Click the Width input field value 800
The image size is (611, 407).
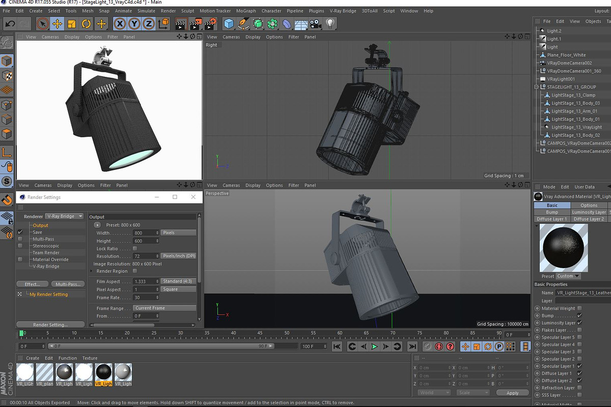(x=146, y=232)
